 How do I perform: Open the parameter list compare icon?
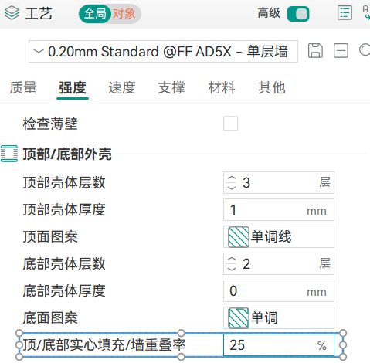pos(345,12)
